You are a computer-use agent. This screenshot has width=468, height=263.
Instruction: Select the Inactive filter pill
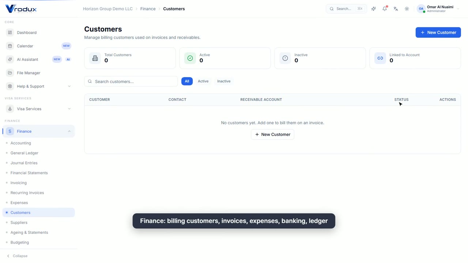[224, 81]
